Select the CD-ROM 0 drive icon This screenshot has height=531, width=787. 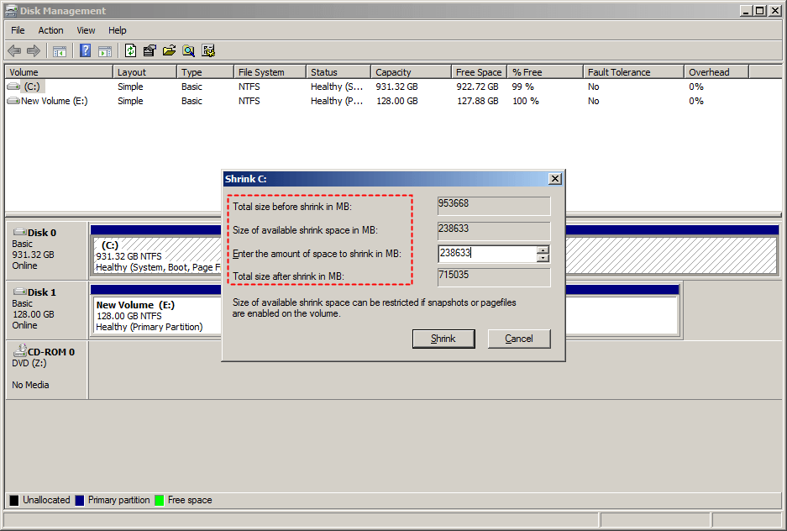[x=20, y=350]
